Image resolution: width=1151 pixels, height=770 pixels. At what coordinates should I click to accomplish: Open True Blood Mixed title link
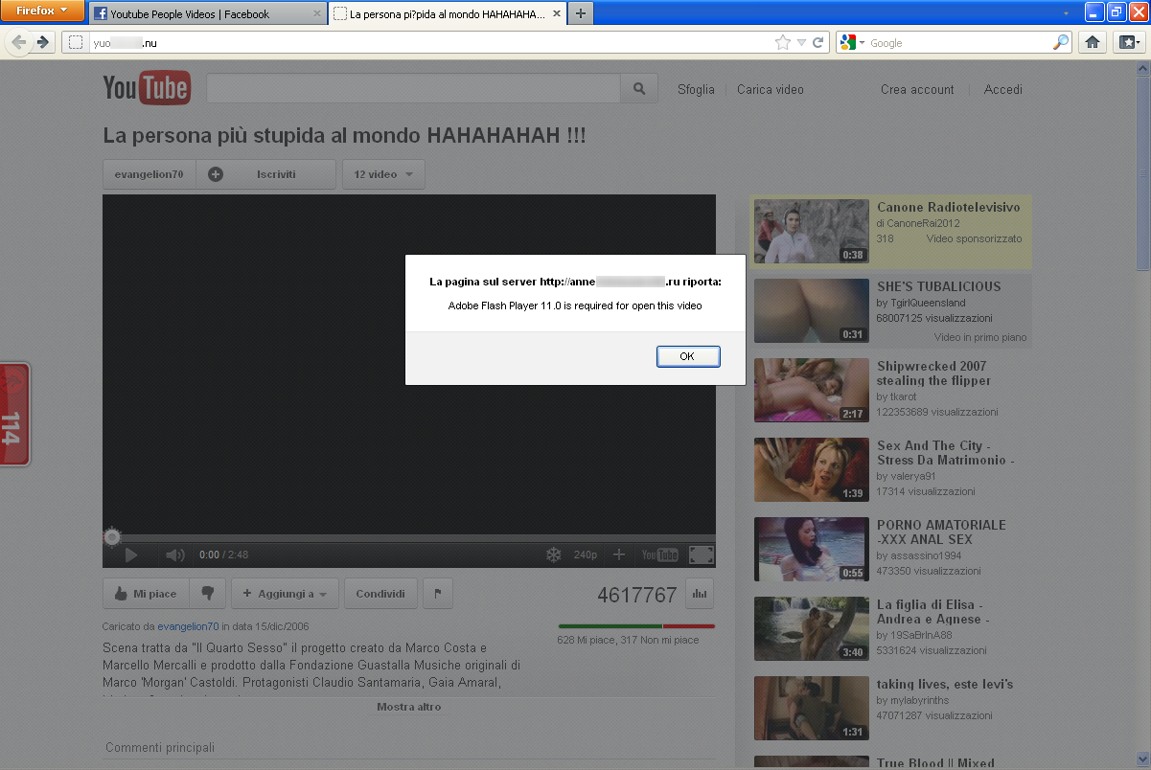coord(935,763)
